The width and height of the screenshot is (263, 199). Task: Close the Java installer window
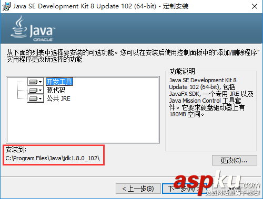[255, 6]
